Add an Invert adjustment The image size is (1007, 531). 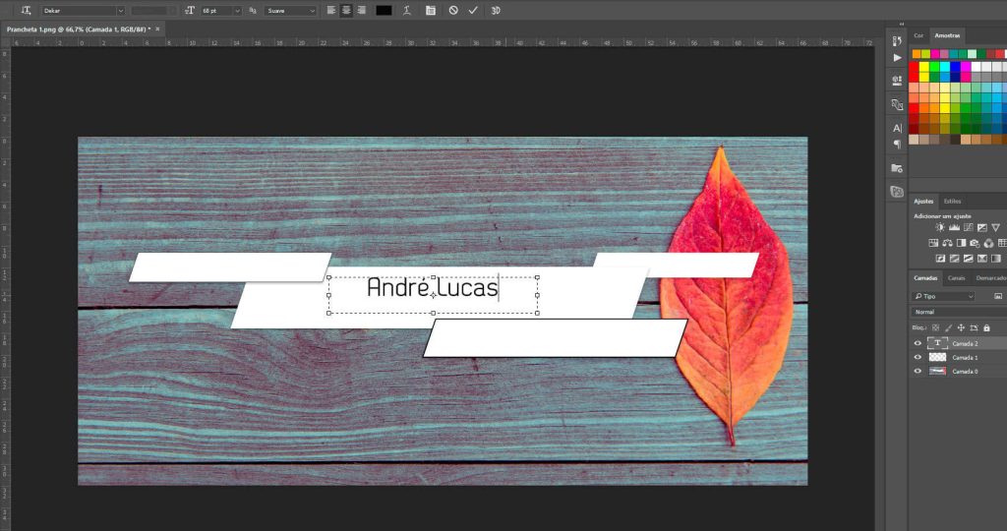940,258
